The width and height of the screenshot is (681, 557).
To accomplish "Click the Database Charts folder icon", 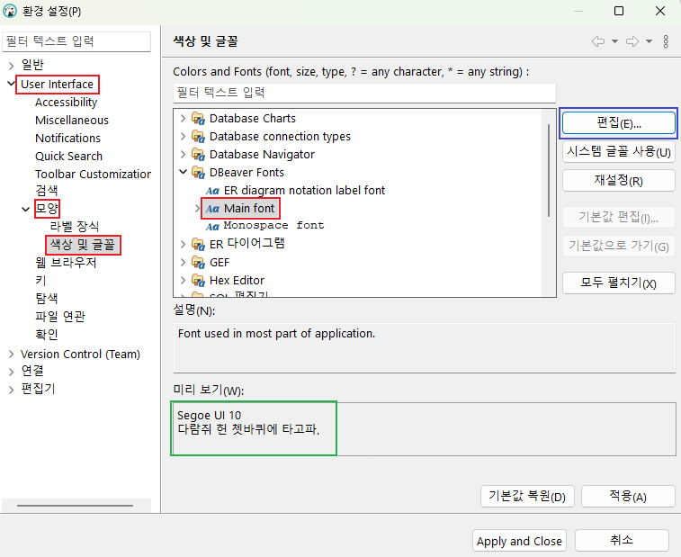I will pos(198,119).
